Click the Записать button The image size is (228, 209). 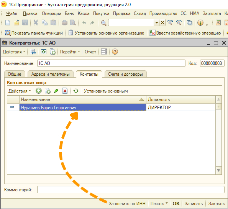[x=194, y=204]
